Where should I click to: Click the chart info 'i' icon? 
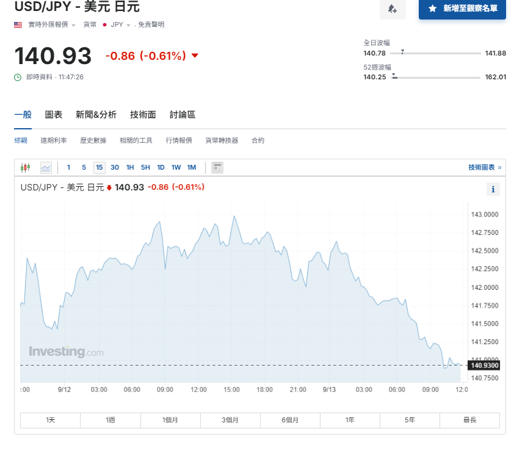point(493,189)
